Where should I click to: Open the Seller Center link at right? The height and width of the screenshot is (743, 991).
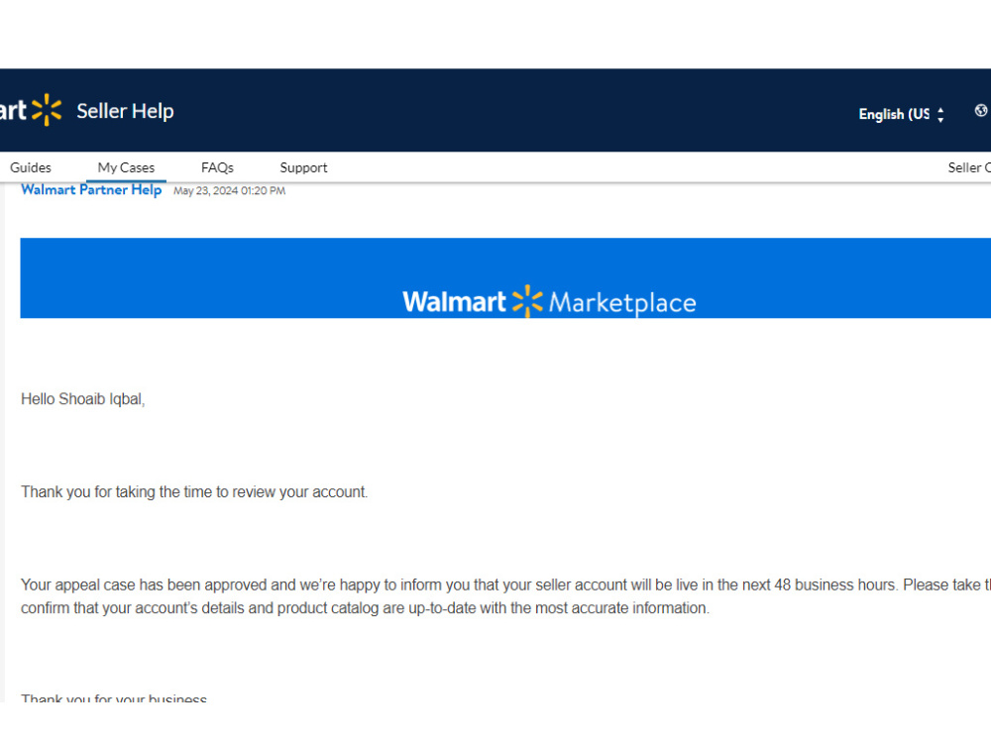click(x=969, y=167)
